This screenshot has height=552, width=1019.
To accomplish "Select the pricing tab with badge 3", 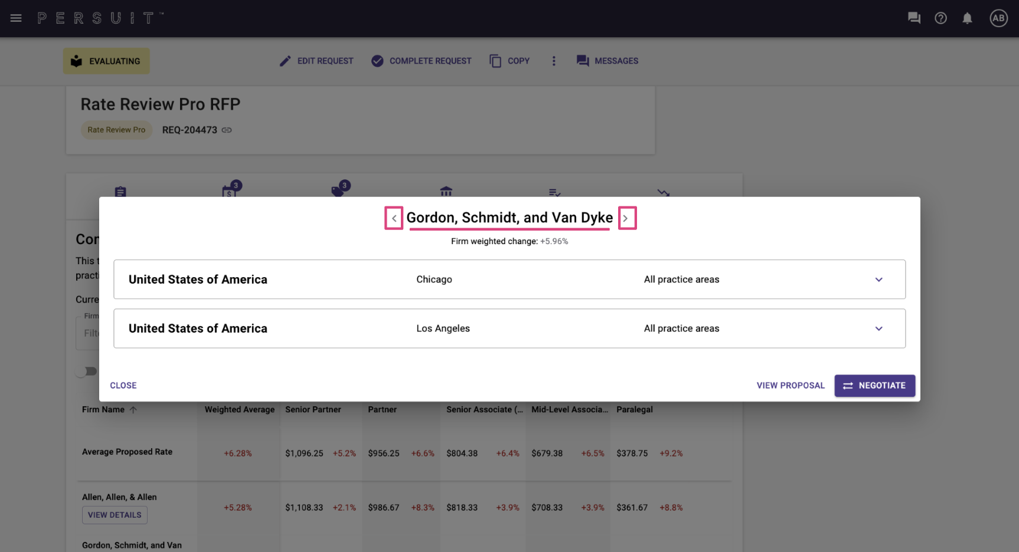I will click(231, 189).
